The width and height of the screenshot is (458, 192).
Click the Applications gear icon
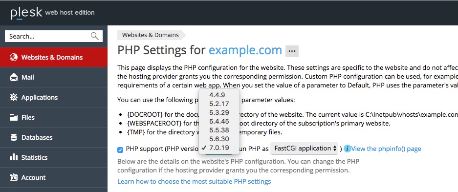coord(13,97)
